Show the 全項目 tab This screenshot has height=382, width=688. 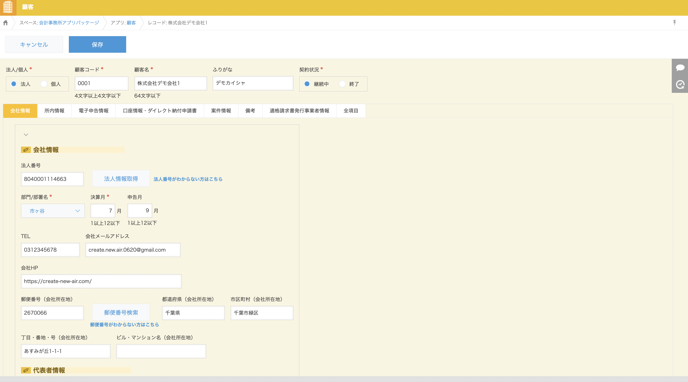tap(351, 111)
